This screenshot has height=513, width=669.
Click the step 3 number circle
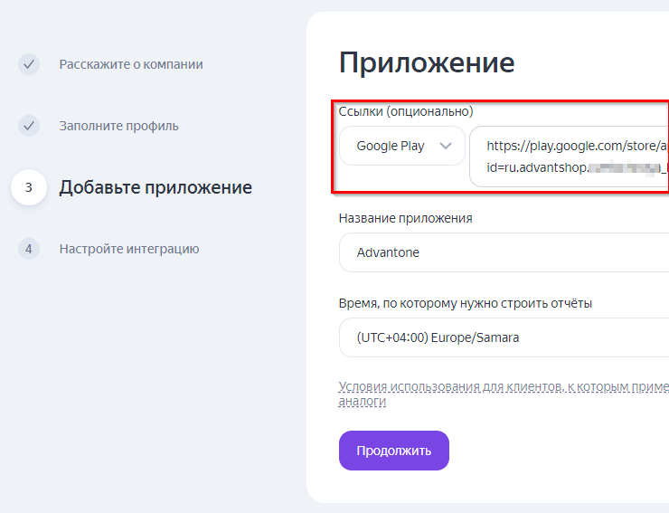coord(29,187)
